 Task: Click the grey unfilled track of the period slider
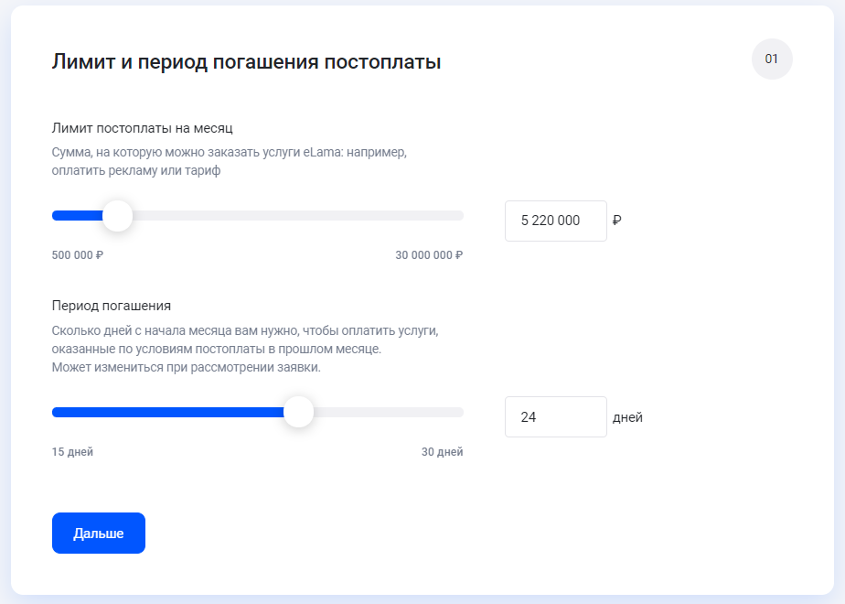389,412
